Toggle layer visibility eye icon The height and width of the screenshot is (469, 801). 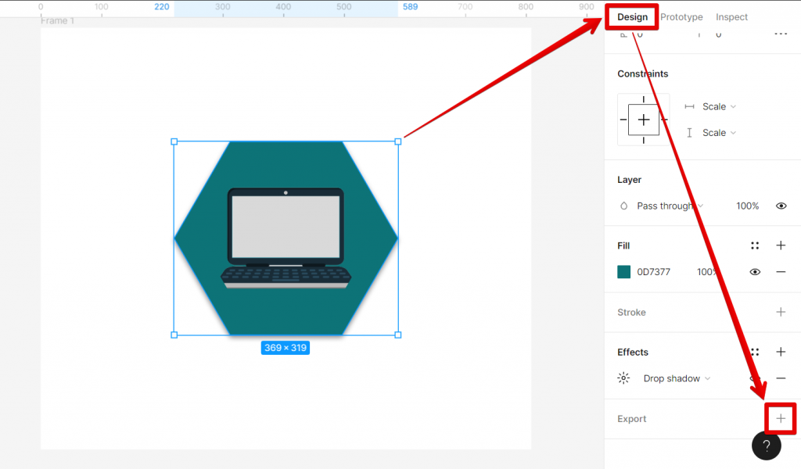point(781,206)
